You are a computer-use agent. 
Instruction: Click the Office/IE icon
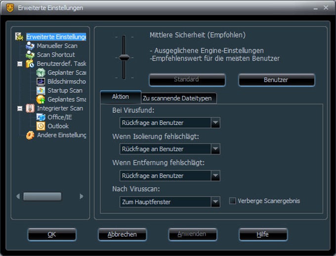pyautogui.click(x=41, y=117)
